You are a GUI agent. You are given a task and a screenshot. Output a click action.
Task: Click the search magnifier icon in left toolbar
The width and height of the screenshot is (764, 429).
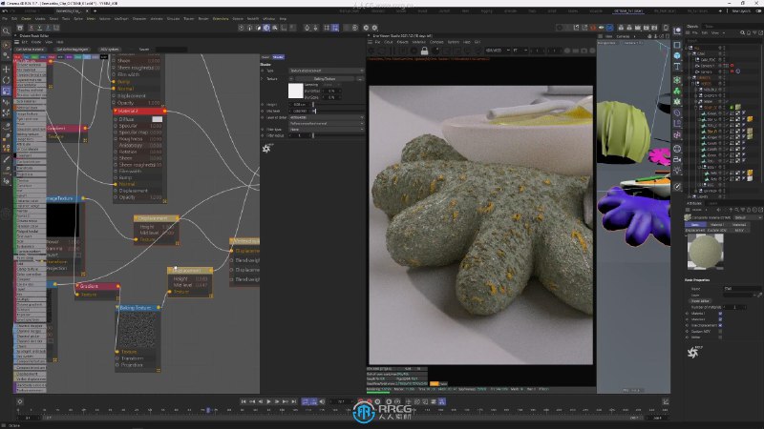(x=6, y=30)
